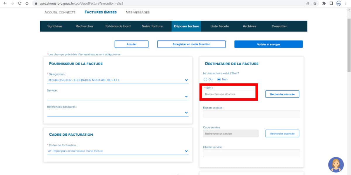Open the chat assistant avatar
The height and width of the screenshot is (175, 351).
click(x=336, y=165)
